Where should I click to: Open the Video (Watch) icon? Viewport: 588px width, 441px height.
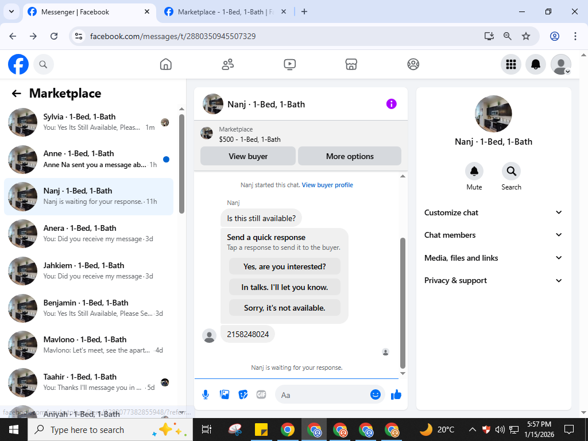coord(289,64)
